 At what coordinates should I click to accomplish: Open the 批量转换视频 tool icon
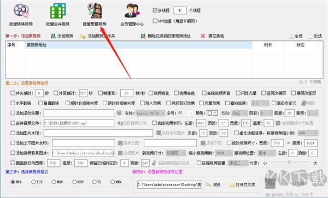[x=21, y=11]
